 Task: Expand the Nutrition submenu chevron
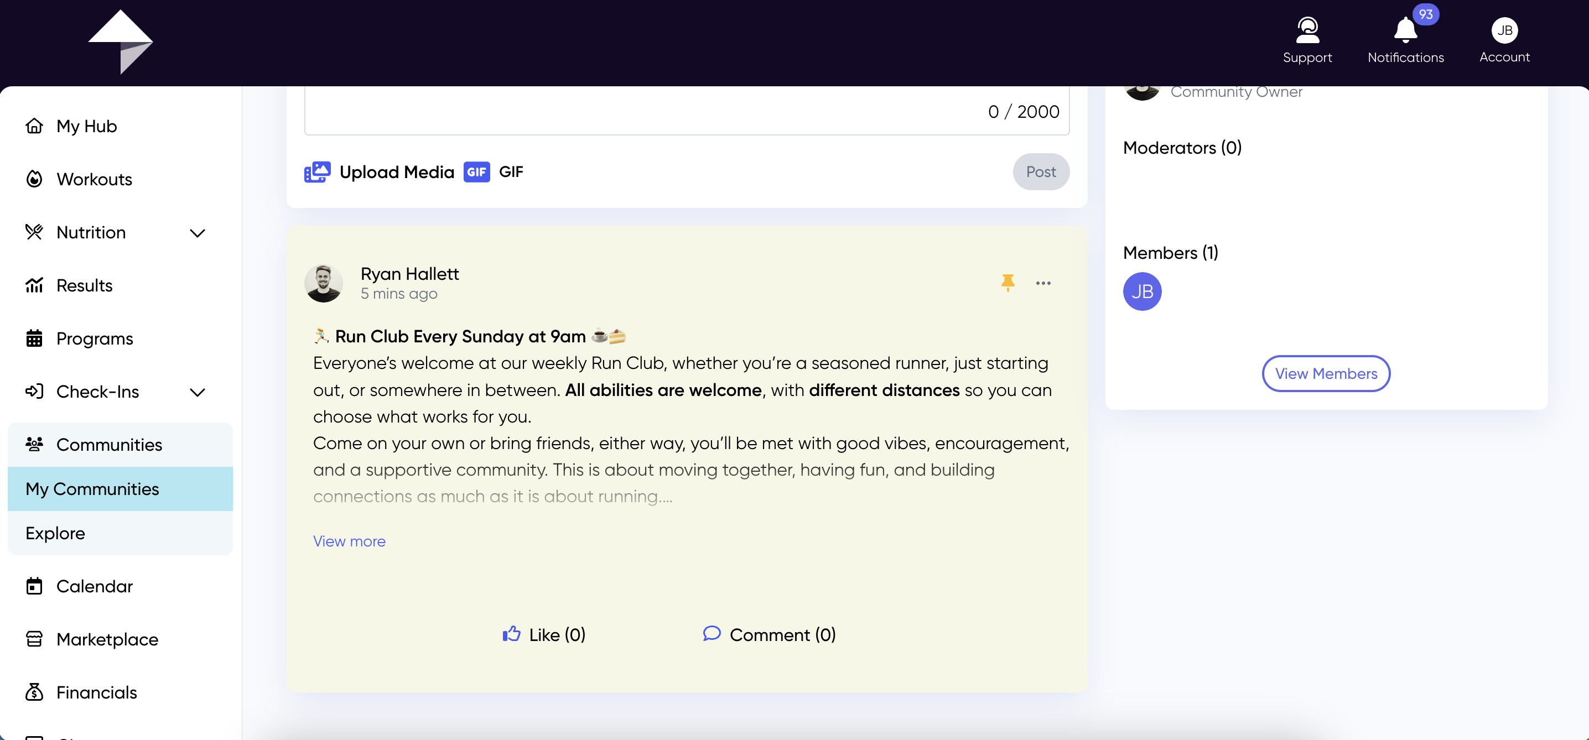pyautogui.click(x=198, y=233)
